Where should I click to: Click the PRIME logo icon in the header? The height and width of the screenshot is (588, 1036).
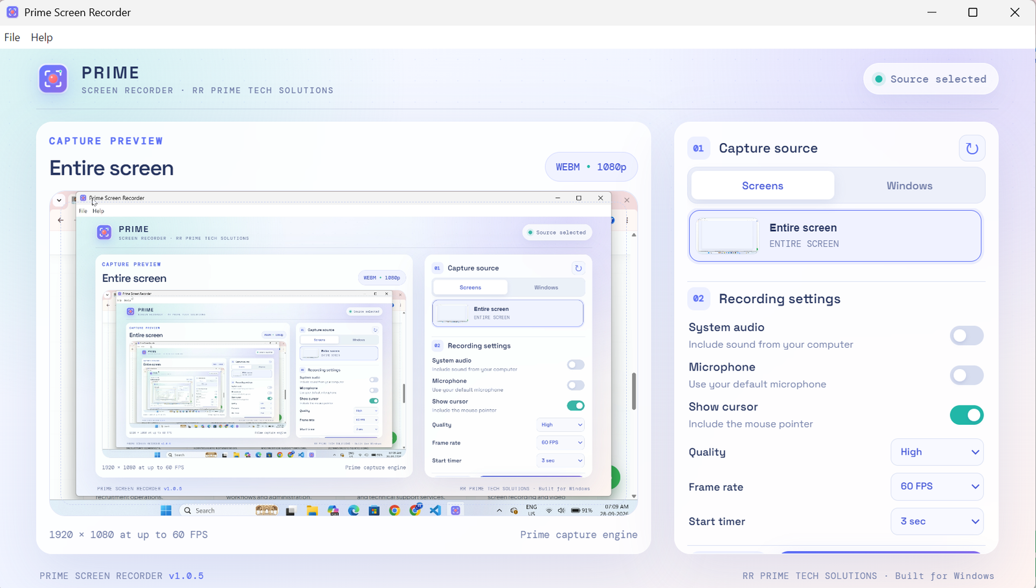53,79
